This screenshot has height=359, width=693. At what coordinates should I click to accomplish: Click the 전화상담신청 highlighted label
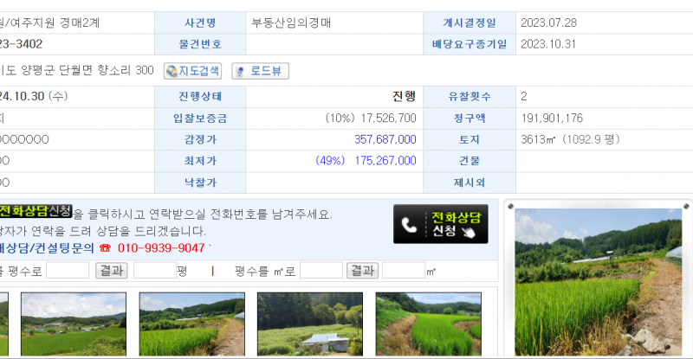(36, 211)
